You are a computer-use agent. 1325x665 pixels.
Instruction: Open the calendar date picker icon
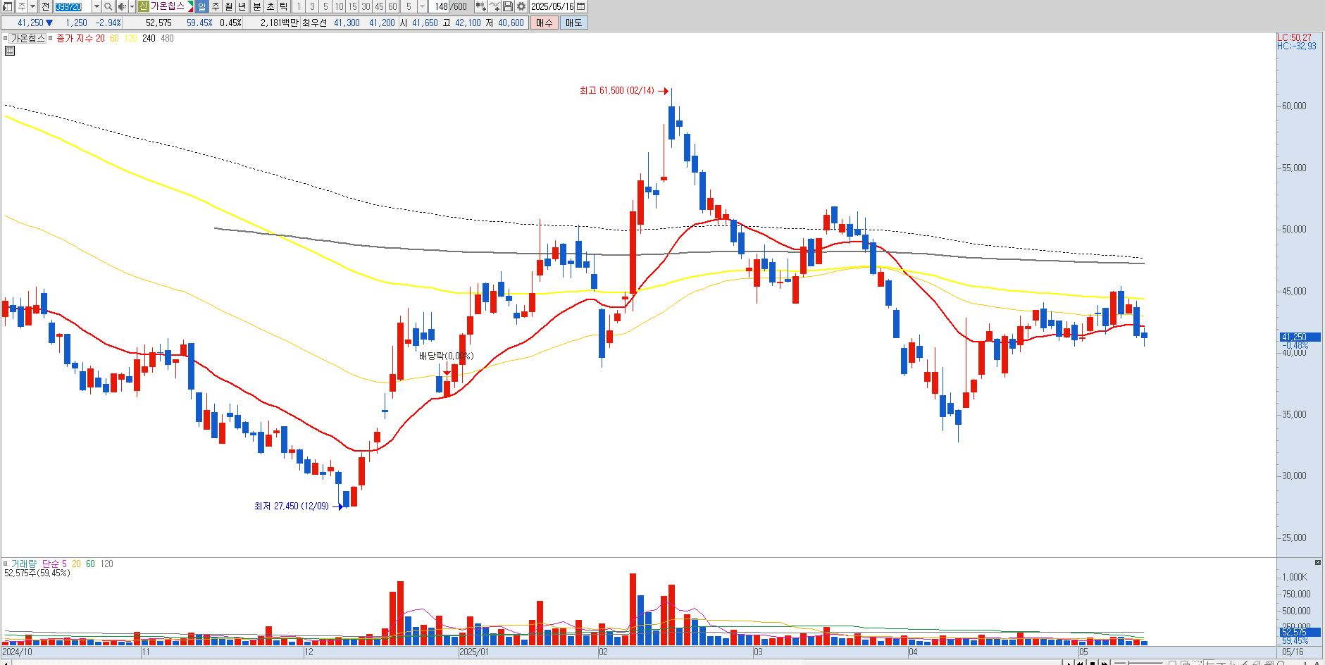(581, 6)
